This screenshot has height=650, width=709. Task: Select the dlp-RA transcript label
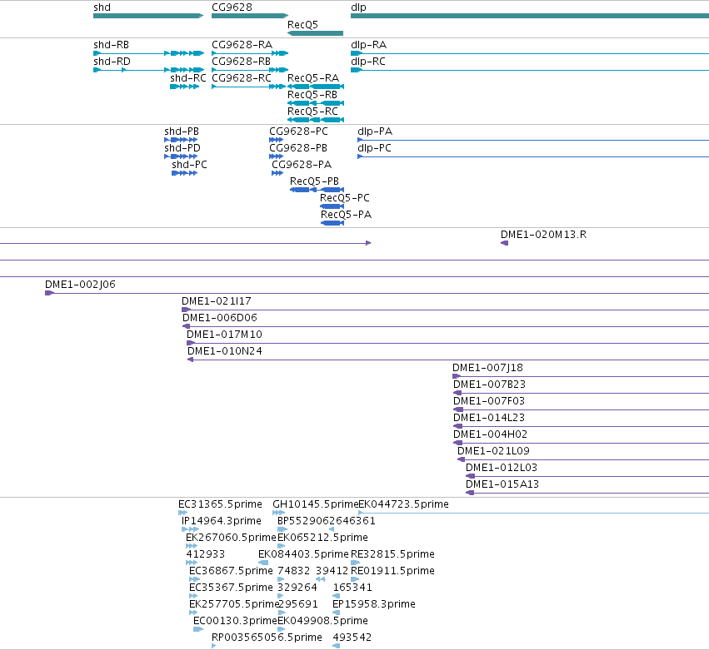368,45
